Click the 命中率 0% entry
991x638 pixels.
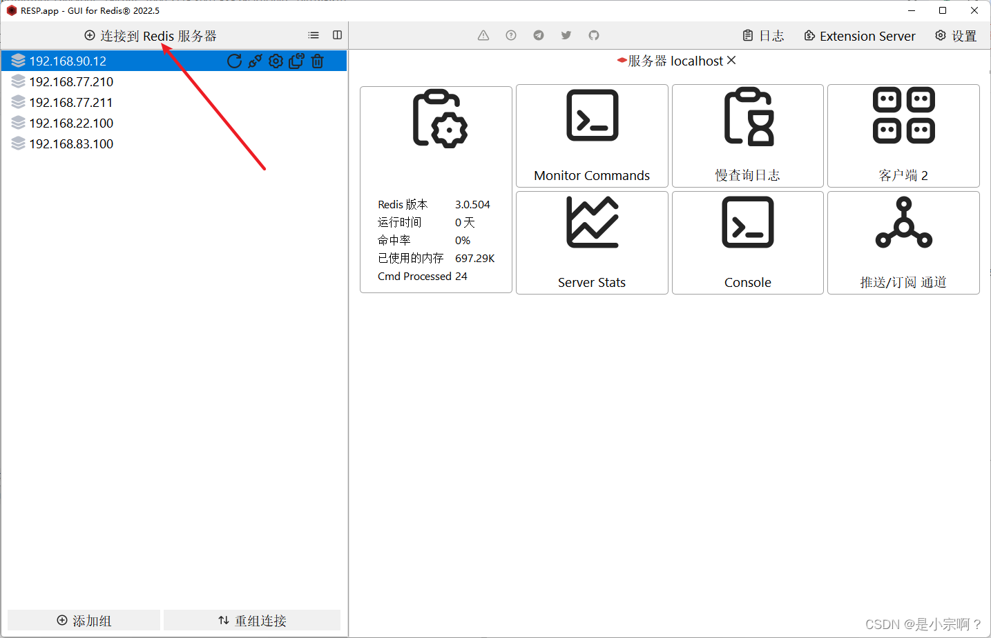pyautogui.click(x=424, y=241)
